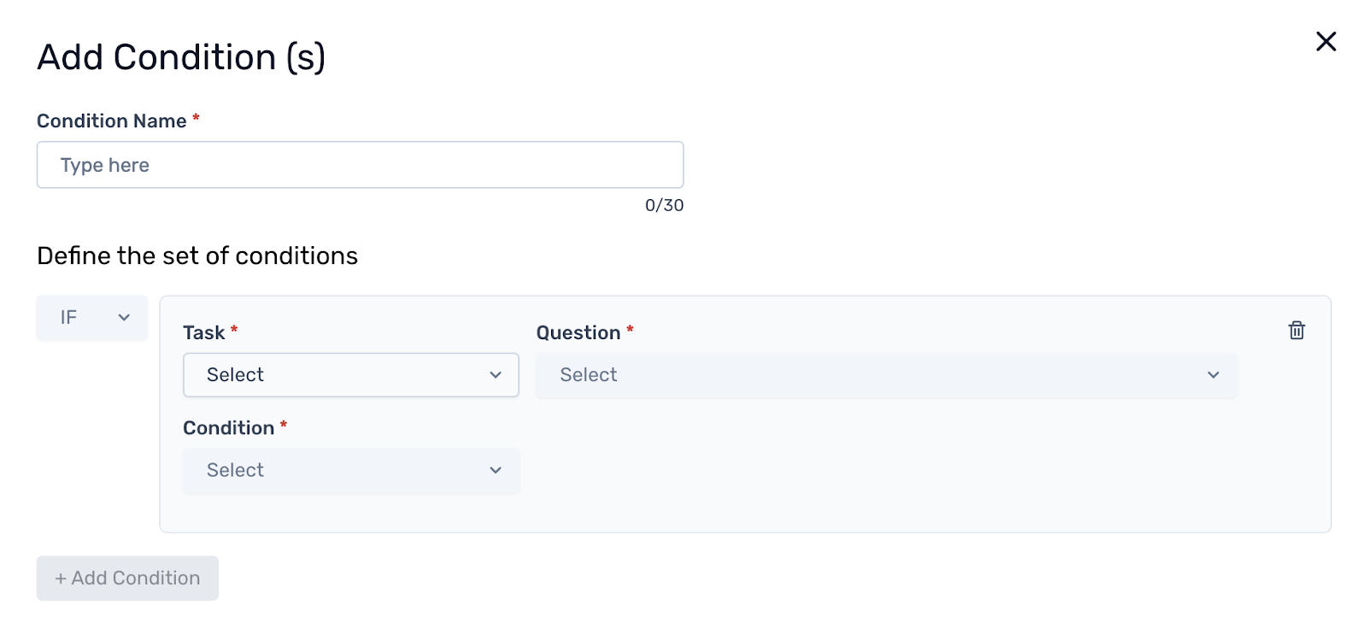The width and height of the screenshot is (1367, 628).
Task: Select the Condition Name input field
Action: click(360, 164)
